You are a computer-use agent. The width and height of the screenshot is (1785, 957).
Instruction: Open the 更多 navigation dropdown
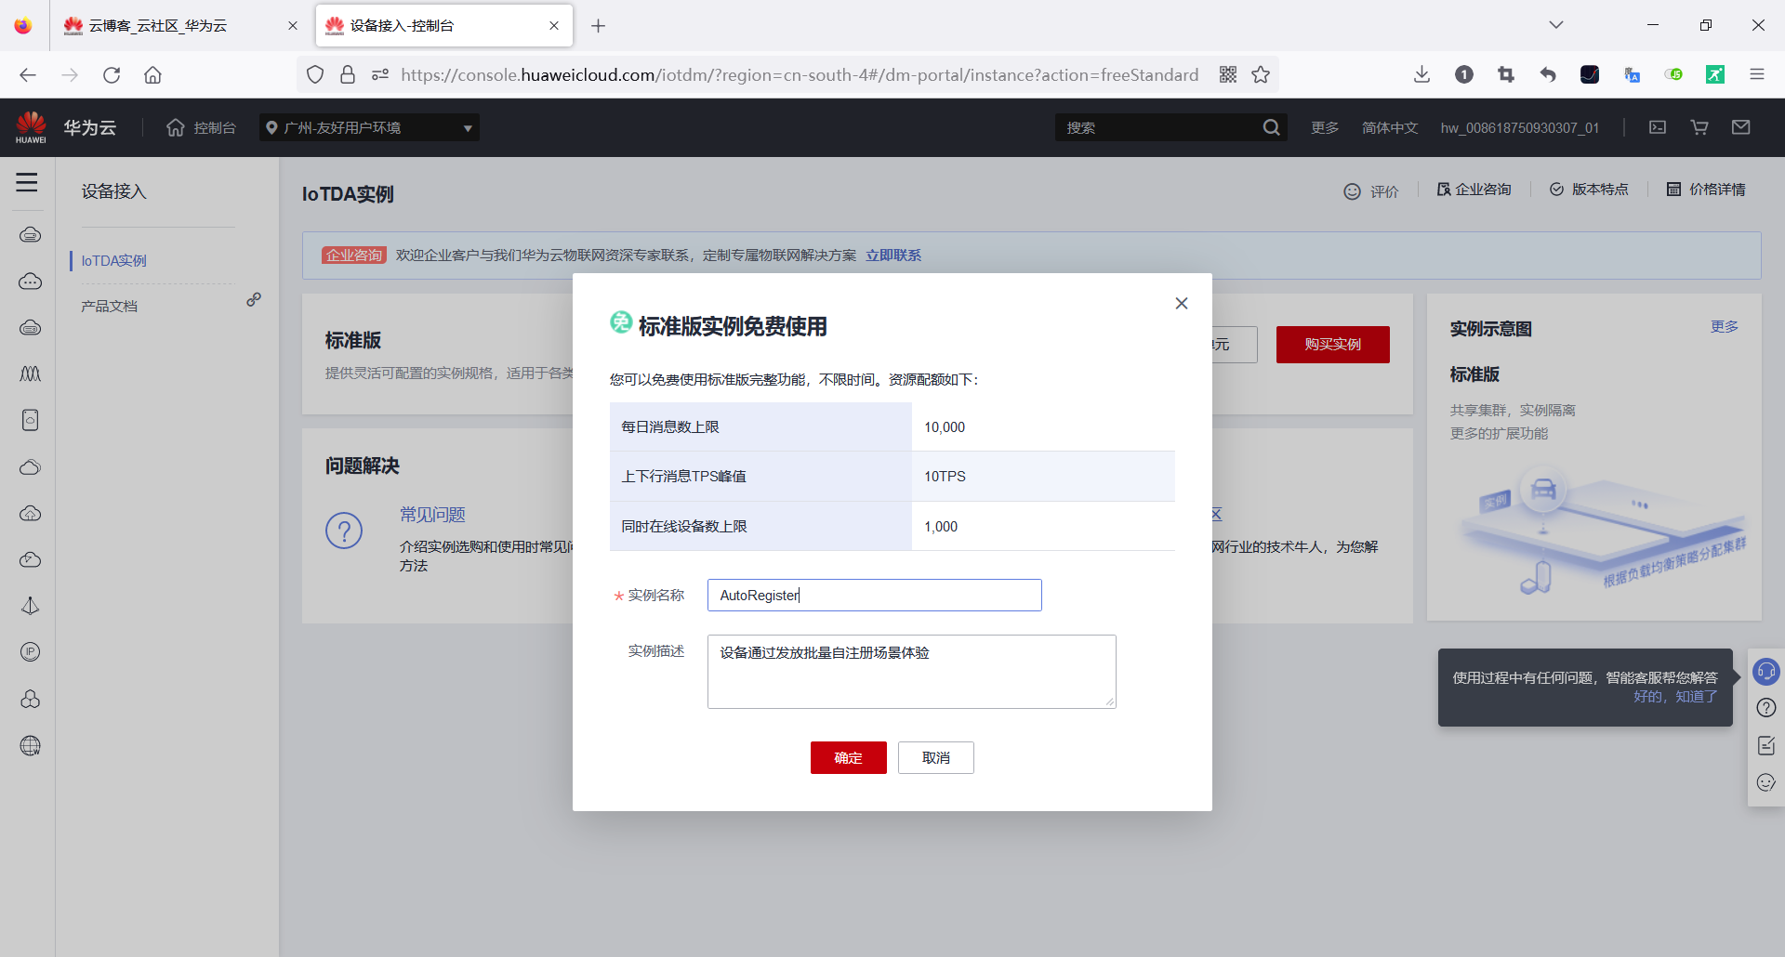[x=1324, y=127]
